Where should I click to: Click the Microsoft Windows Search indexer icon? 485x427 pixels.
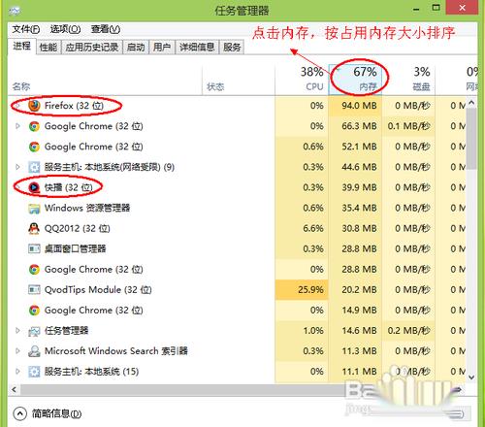[34, 351]
